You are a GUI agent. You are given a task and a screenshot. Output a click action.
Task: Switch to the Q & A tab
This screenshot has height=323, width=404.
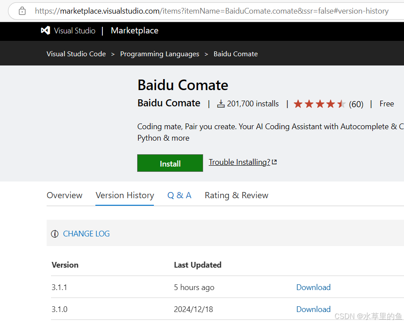pos(179,195)
